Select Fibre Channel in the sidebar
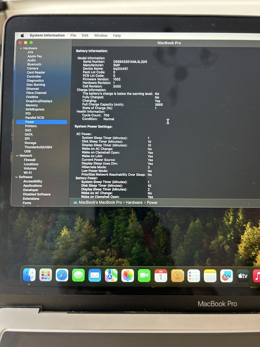The height and width of the screenshot is (347, 260). pos(36,93)
